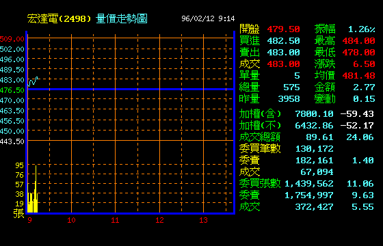The height and width of the screenshot is (246, 383).
Task: Select the 單量 value 5
Action: coord(297,76)
